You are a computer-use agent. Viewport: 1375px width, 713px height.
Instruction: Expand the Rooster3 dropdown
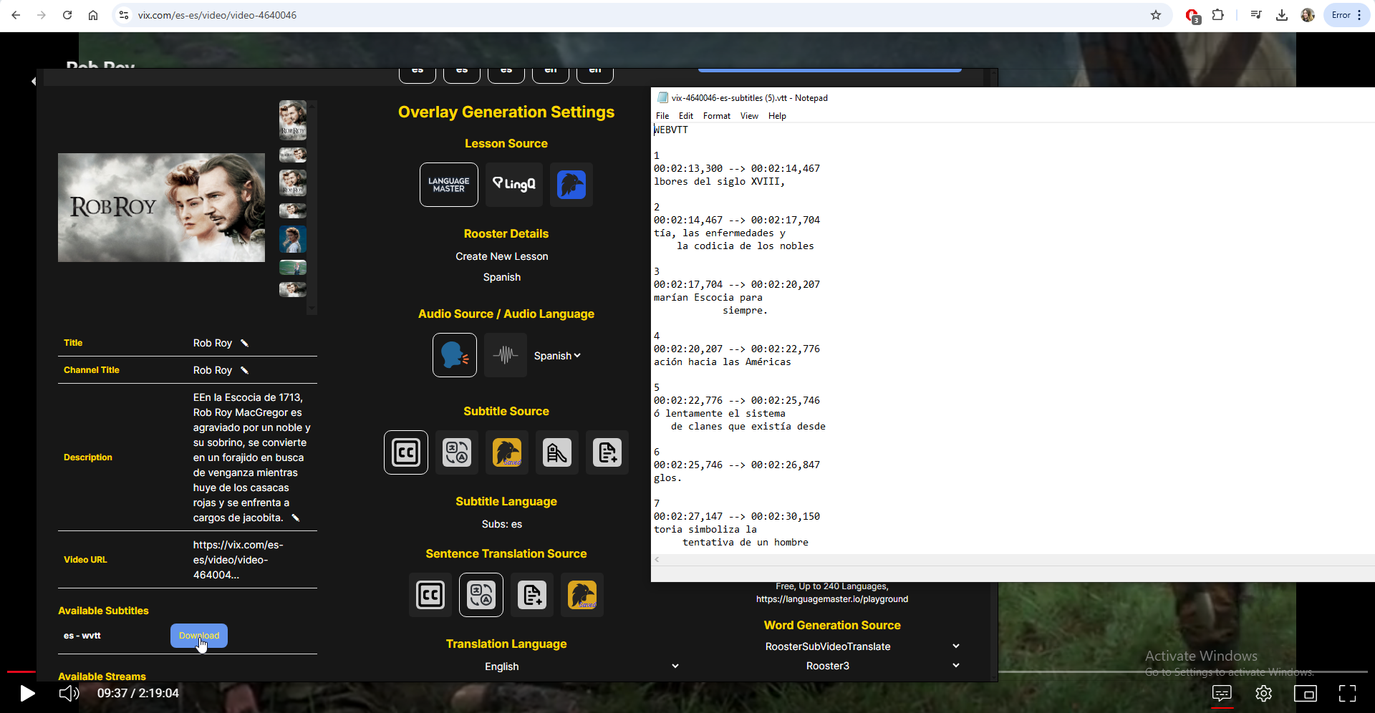(x=862, y=666)
